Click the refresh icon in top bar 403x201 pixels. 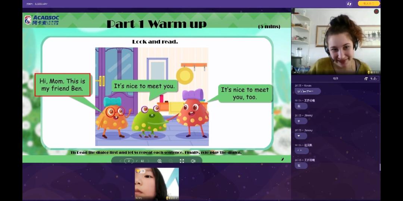coord(349,4)
